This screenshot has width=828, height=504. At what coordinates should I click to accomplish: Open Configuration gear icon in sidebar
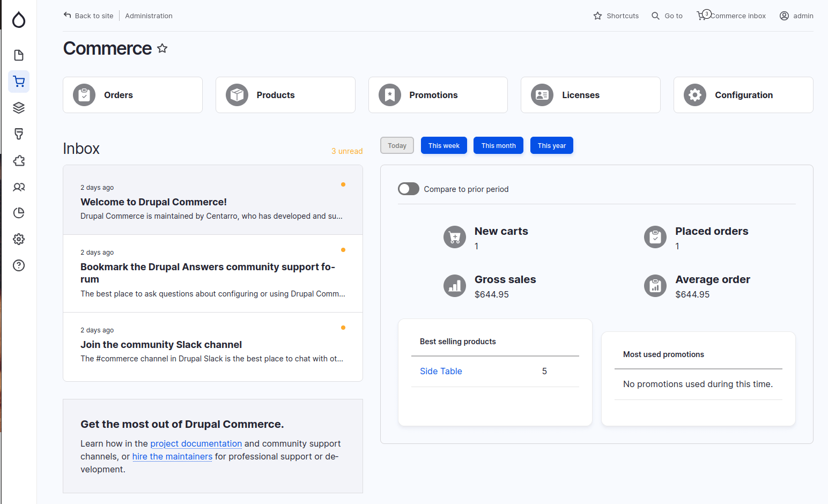(x=19, y=239)
